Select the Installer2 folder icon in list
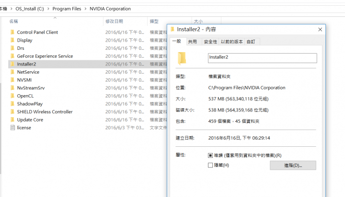 pos(12,64)
